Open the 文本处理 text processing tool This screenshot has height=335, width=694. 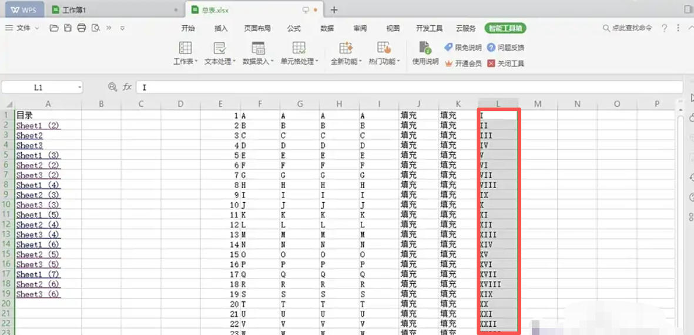coord(220,53)
